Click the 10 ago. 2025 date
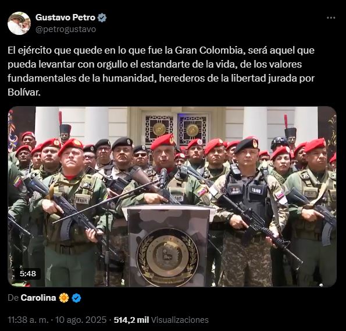Screen dimensions: 346x331 pos(81,320)
